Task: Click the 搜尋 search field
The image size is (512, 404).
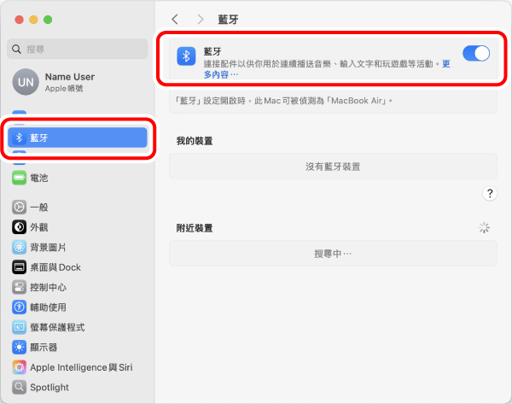Action: (x=77, y=50)
